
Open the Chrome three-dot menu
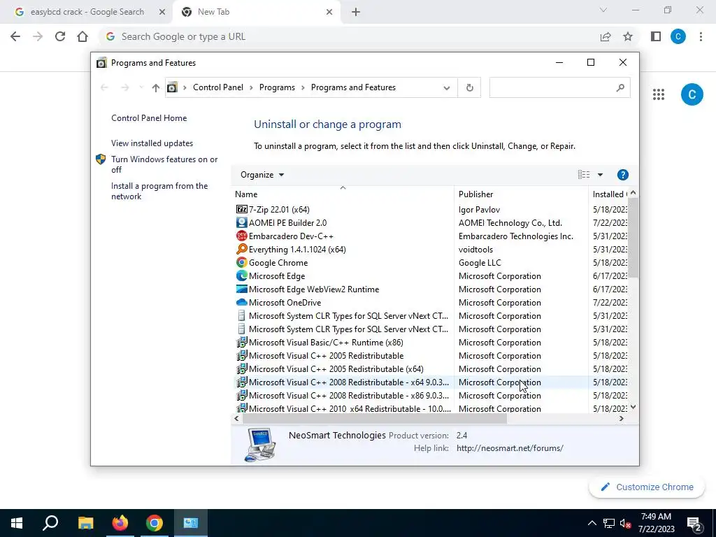[701, 36]
